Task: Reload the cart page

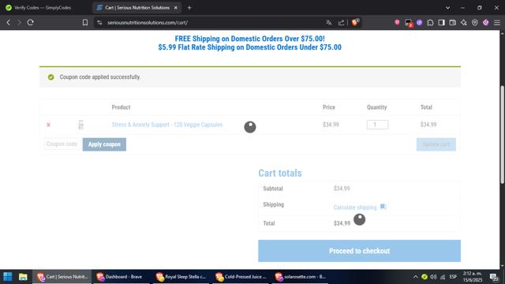Action: click(31, 23)
